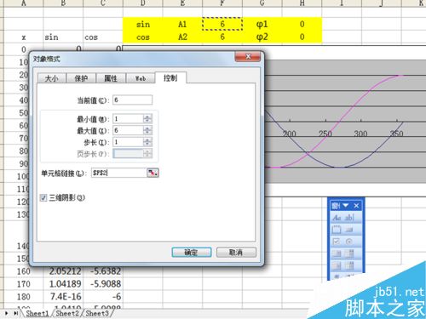This screenshot has height=319, width=426.
Task: Select the Combo Box control in Forms toolbar
Action: [x=349, y=253]
